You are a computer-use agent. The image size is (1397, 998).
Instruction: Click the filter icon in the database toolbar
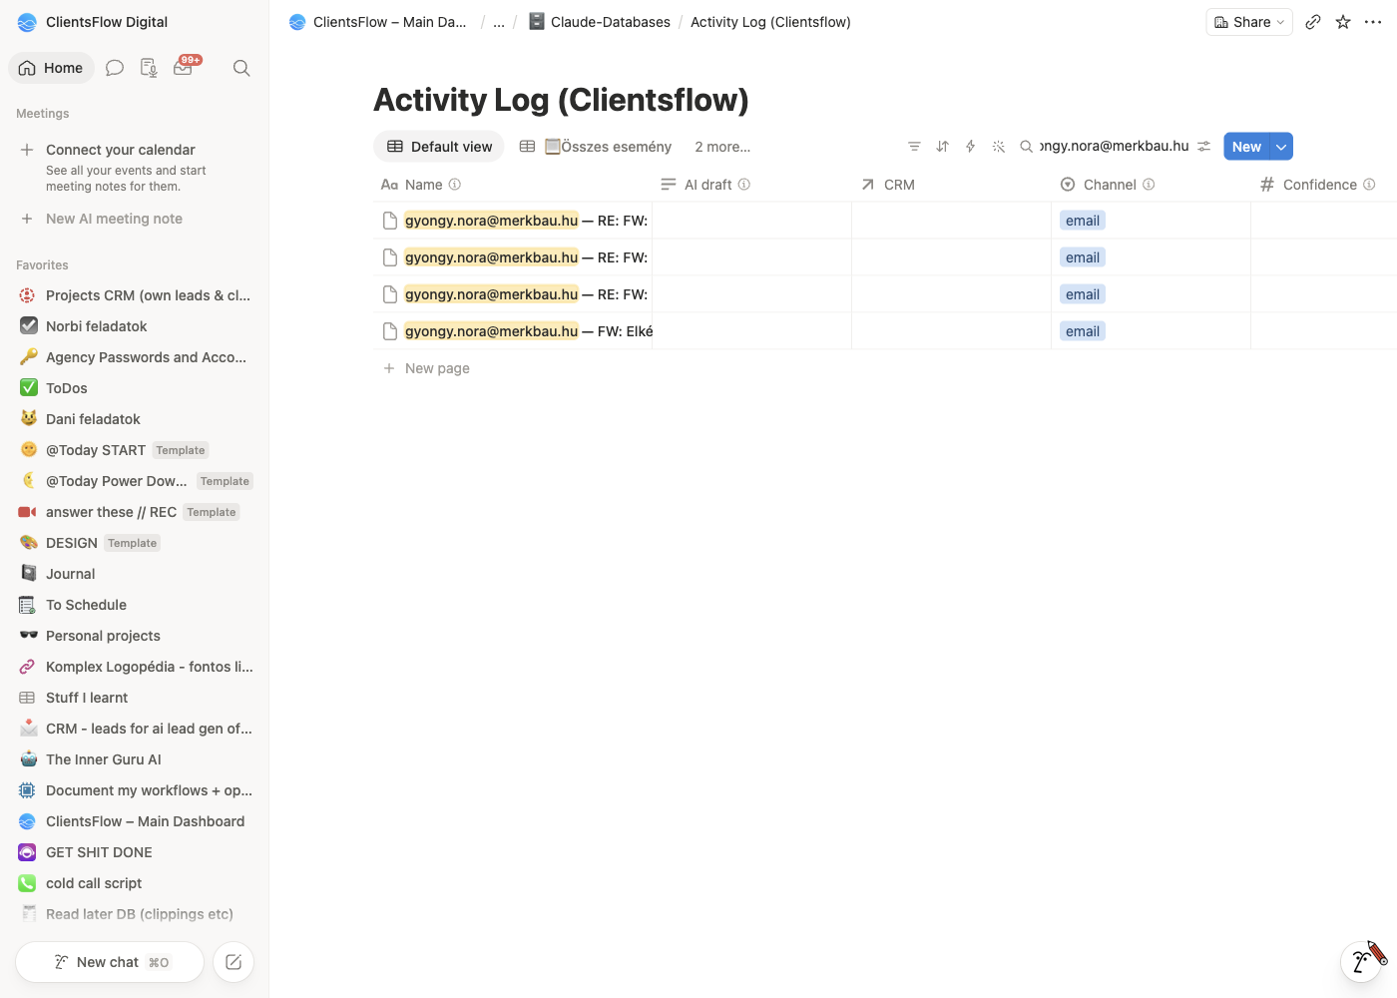(x=914, y=147)
